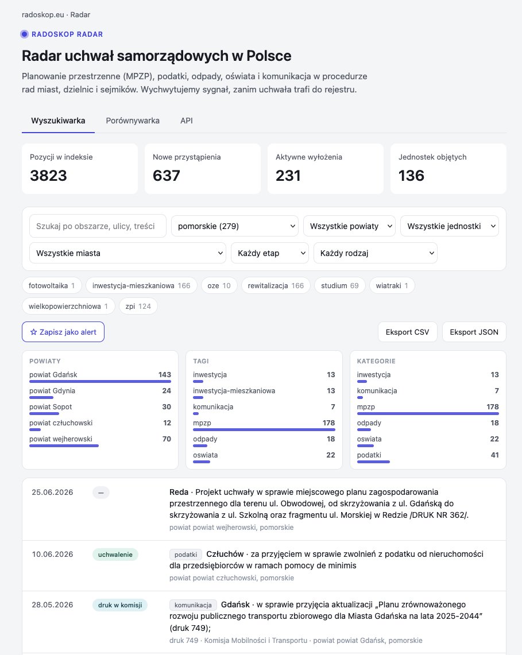
Task: Click 'inwestycja-mieszkaniowa' in the Tagi panel
Action: 264,393
